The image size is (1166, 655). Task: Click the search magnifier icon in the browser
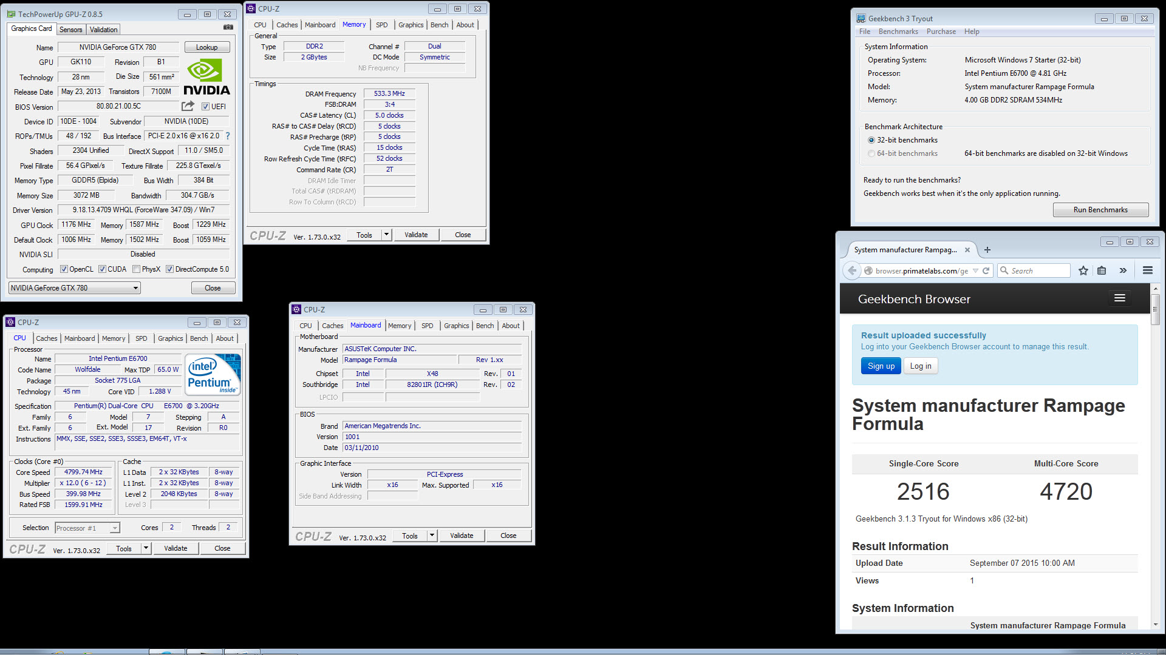click(1004, 270)
